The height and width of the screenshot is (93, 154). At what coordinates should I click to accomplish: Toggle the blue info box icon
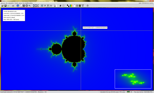tap(18, 6)
